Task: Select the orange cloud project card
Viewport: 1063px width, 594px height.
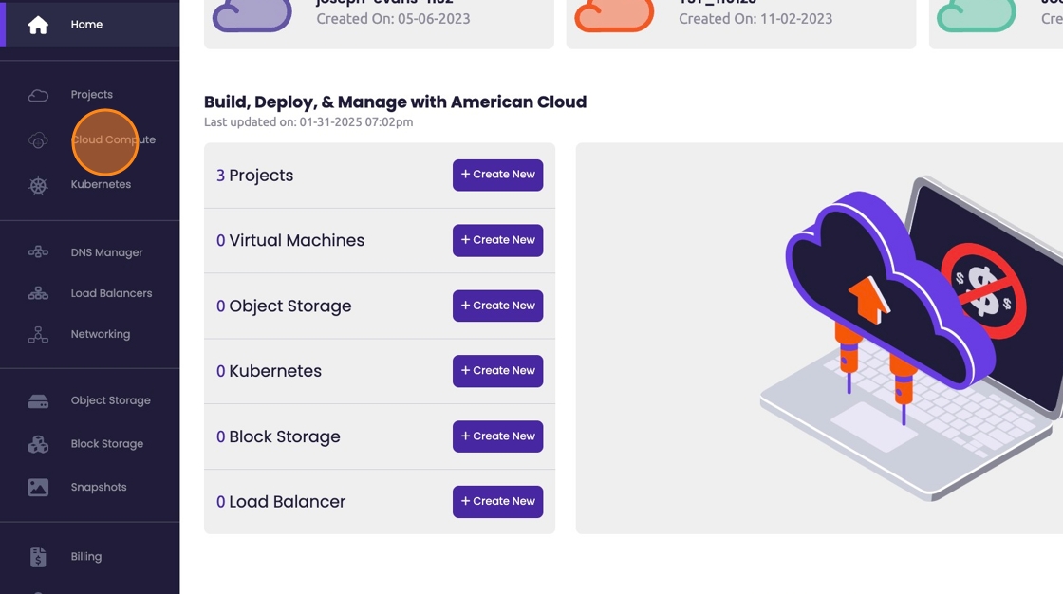Action: pos(740,21)
